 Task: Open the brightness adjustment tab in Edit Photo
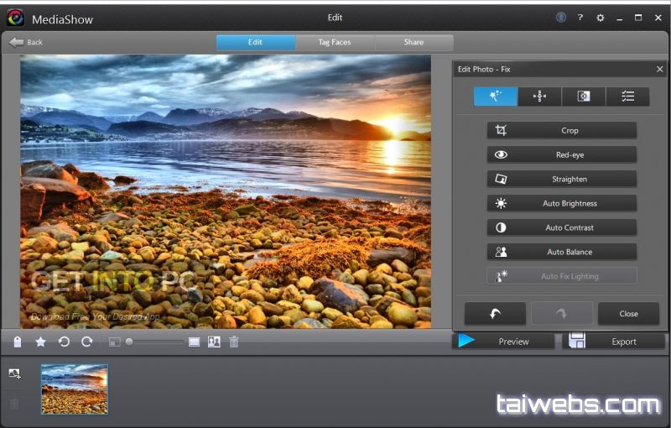coord(584,97)
